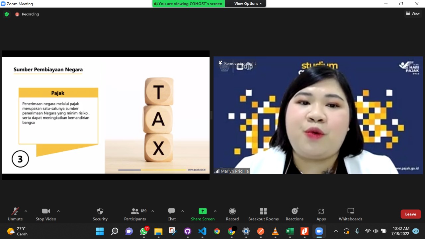Unmute the microphone
The height and width of the screenshot is (239, 425).
[15, 214]
